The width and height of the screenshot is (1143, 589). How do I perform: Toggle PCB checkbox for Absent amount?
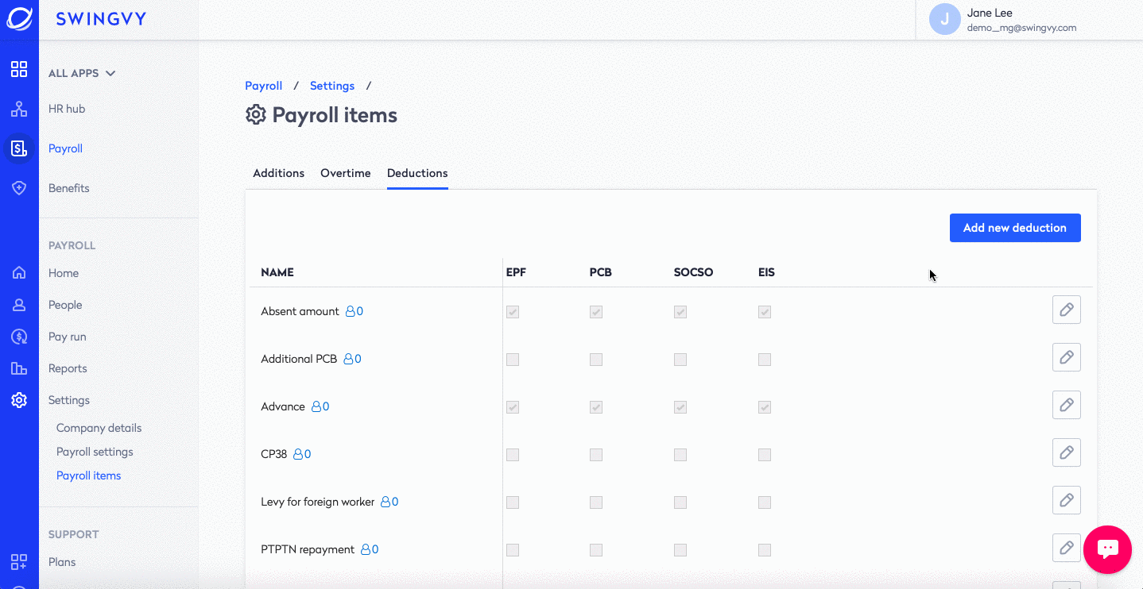[596, 312]
